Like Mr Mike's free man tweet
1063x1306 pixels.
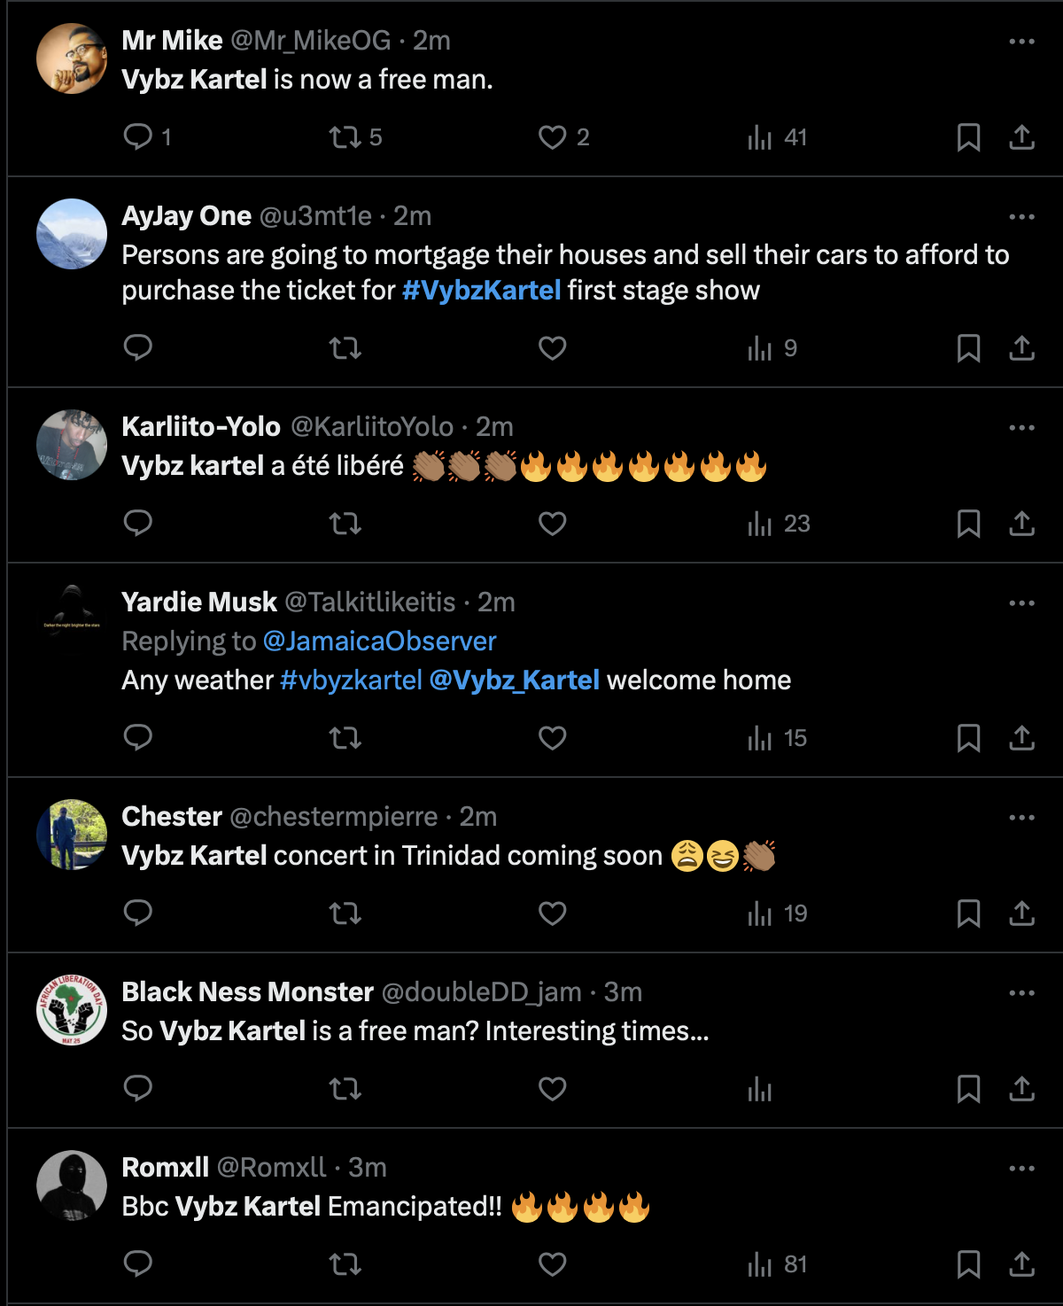tap(552, 136)
